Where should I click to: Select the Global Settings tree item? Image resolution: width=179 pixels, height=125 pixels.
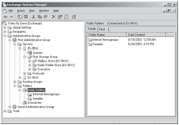pos(22,27)
